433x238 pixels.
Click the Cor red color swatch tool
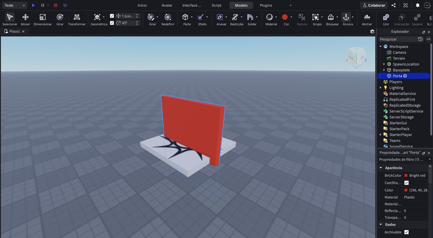[285, 17]
